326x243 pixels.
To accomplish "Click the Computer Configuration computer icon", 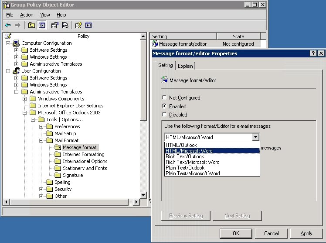I will (16, 43).
